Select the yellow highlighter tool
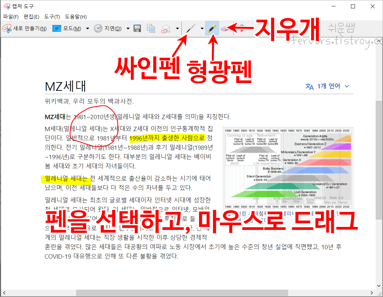 [212, 29]
